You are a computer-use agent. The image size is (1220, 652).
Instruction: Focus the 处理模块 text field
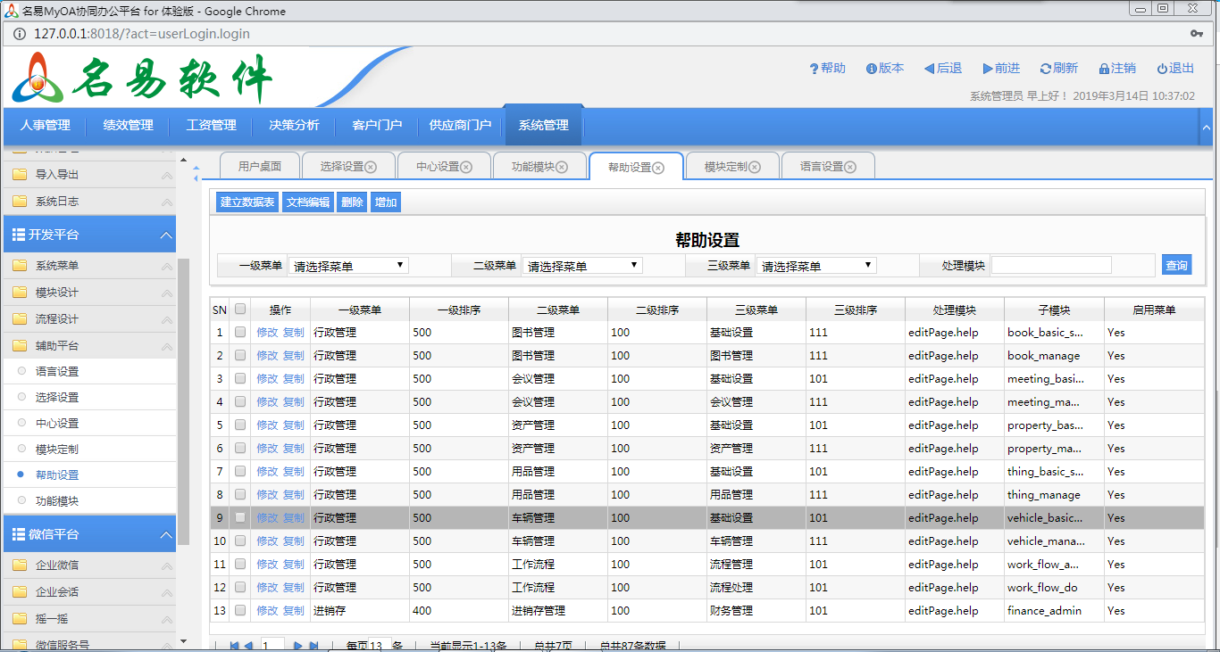click(1051, 265)
